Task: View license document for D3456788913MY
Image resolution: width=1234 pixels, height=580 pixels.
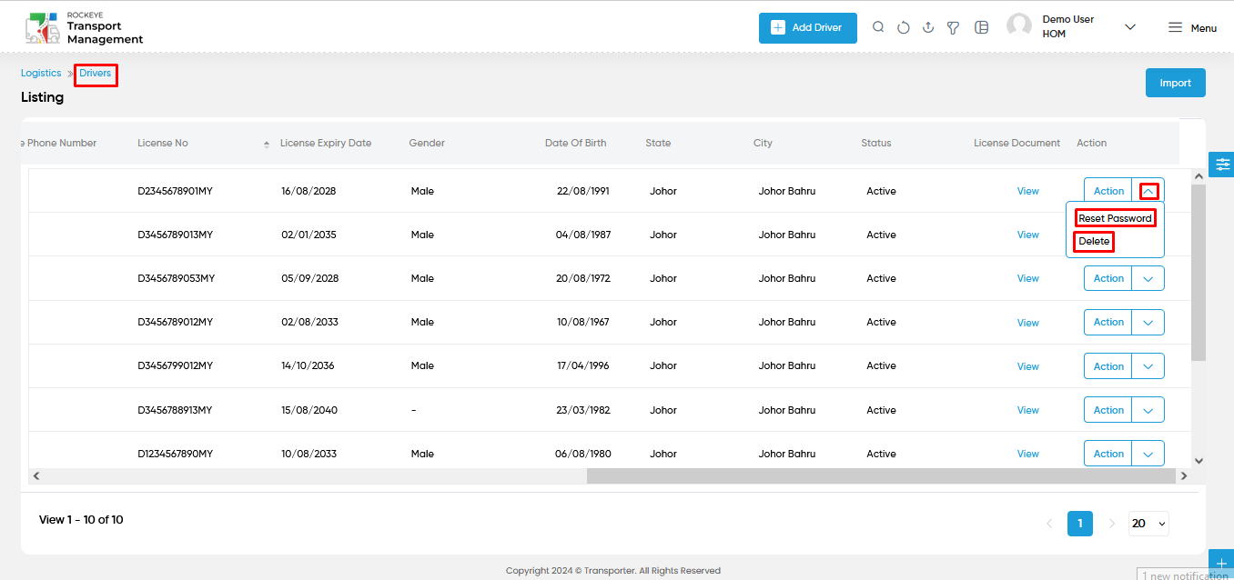Action: 1028,410
